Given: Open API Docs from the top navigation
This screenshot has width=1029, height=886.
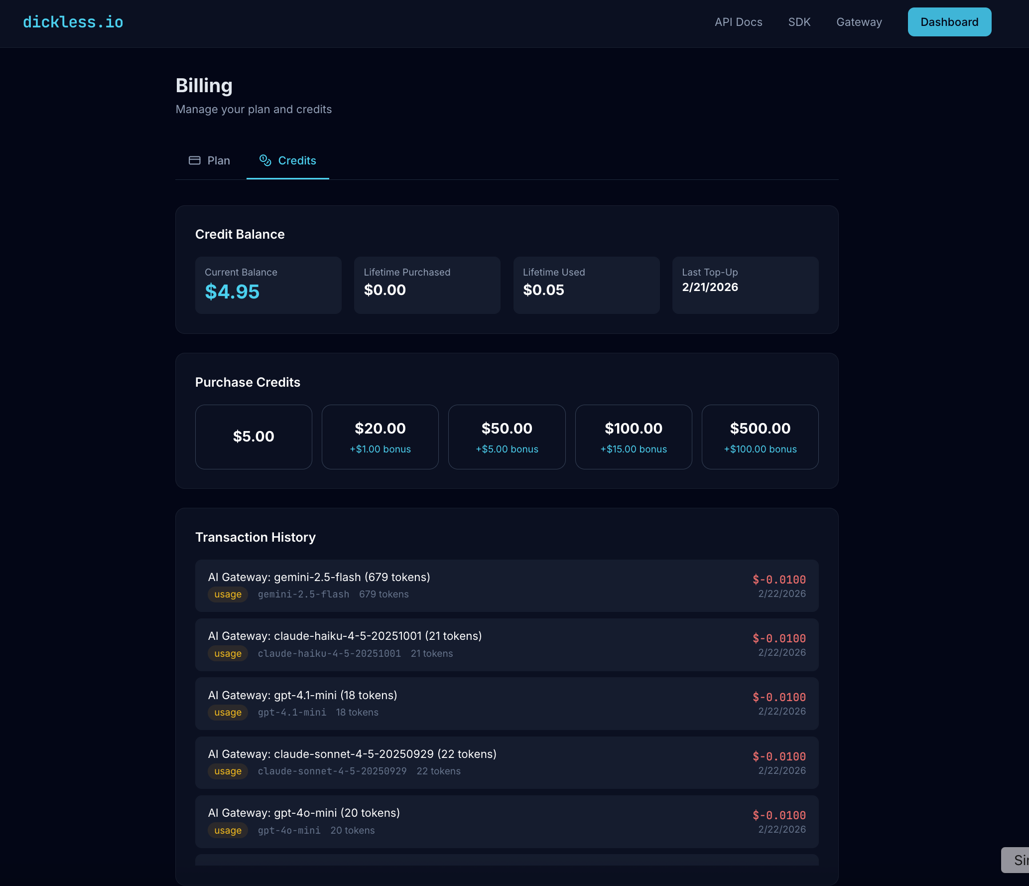Looking at the screenshot, I should click(x=738, y=22).
